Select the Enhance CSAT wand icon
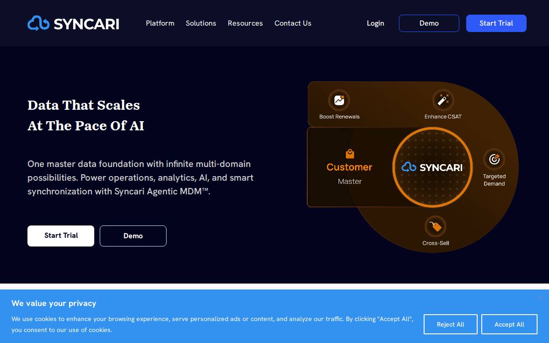Viewport: 549px width, 343px height. coord(443,100)
